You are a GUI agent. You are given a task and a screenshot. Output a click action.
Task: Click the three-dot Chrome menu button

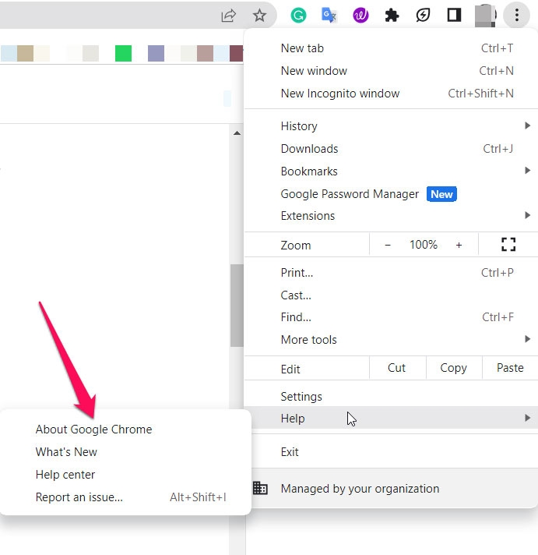click(x=516, y=16)
